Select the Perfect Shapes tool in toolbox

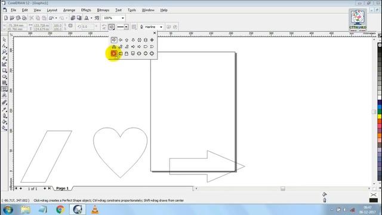click(x=4, y=89)
